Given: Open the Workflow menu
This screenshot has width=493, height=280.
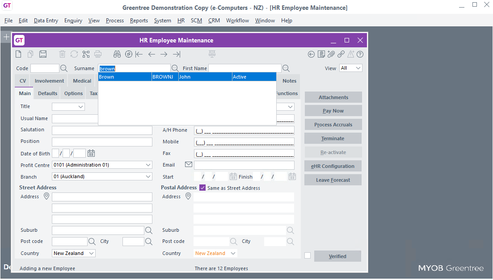Looking at the screenshot, I should (x=237, y=21).
